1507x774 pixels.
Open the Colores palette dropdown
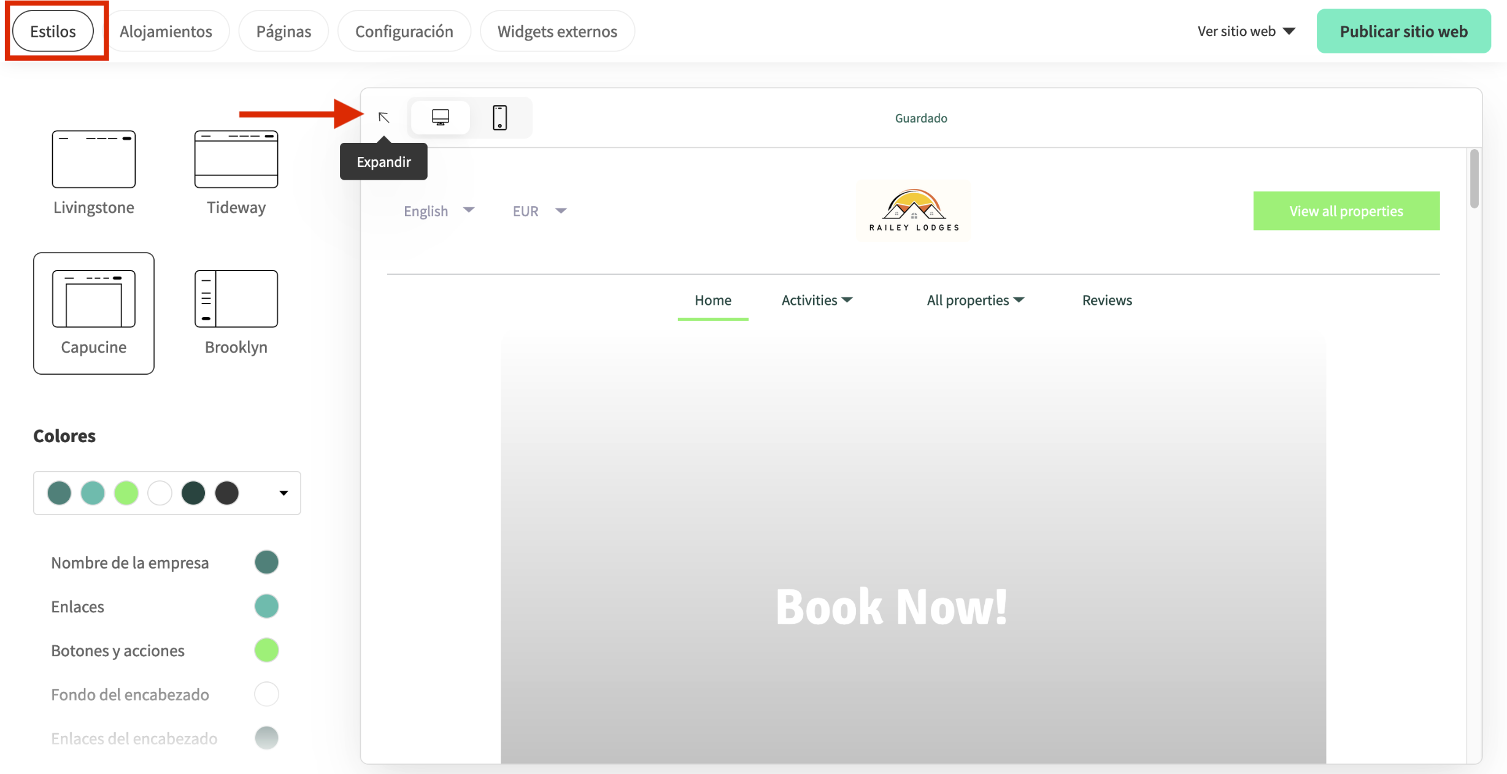click(x=283, y=492)
